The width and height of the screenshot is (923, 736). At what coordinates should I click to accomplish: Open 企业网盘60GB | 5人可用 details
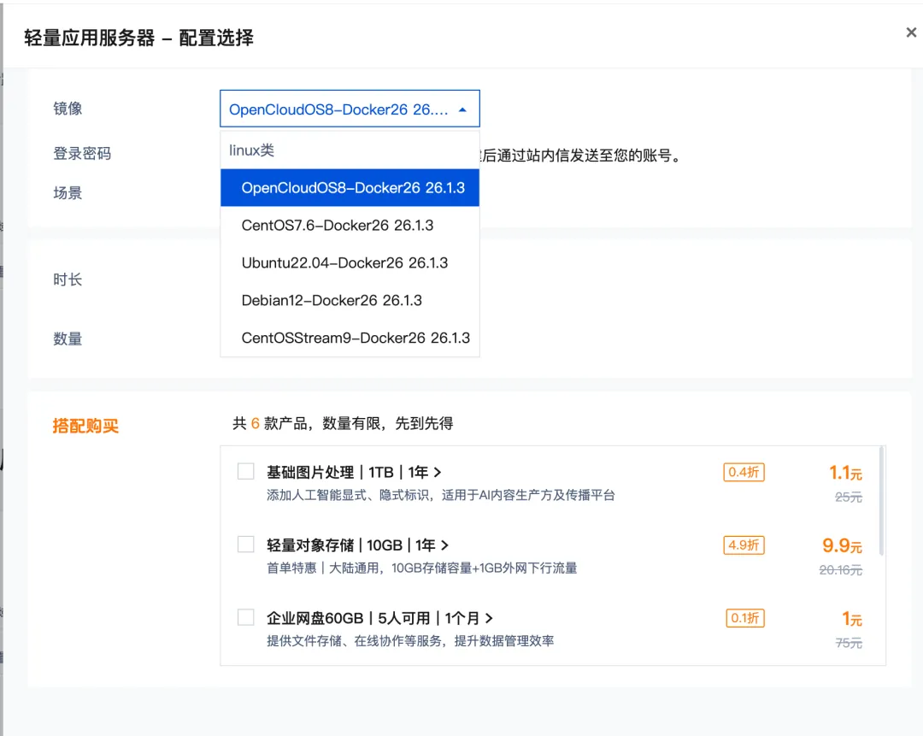(x=379, y=618)
